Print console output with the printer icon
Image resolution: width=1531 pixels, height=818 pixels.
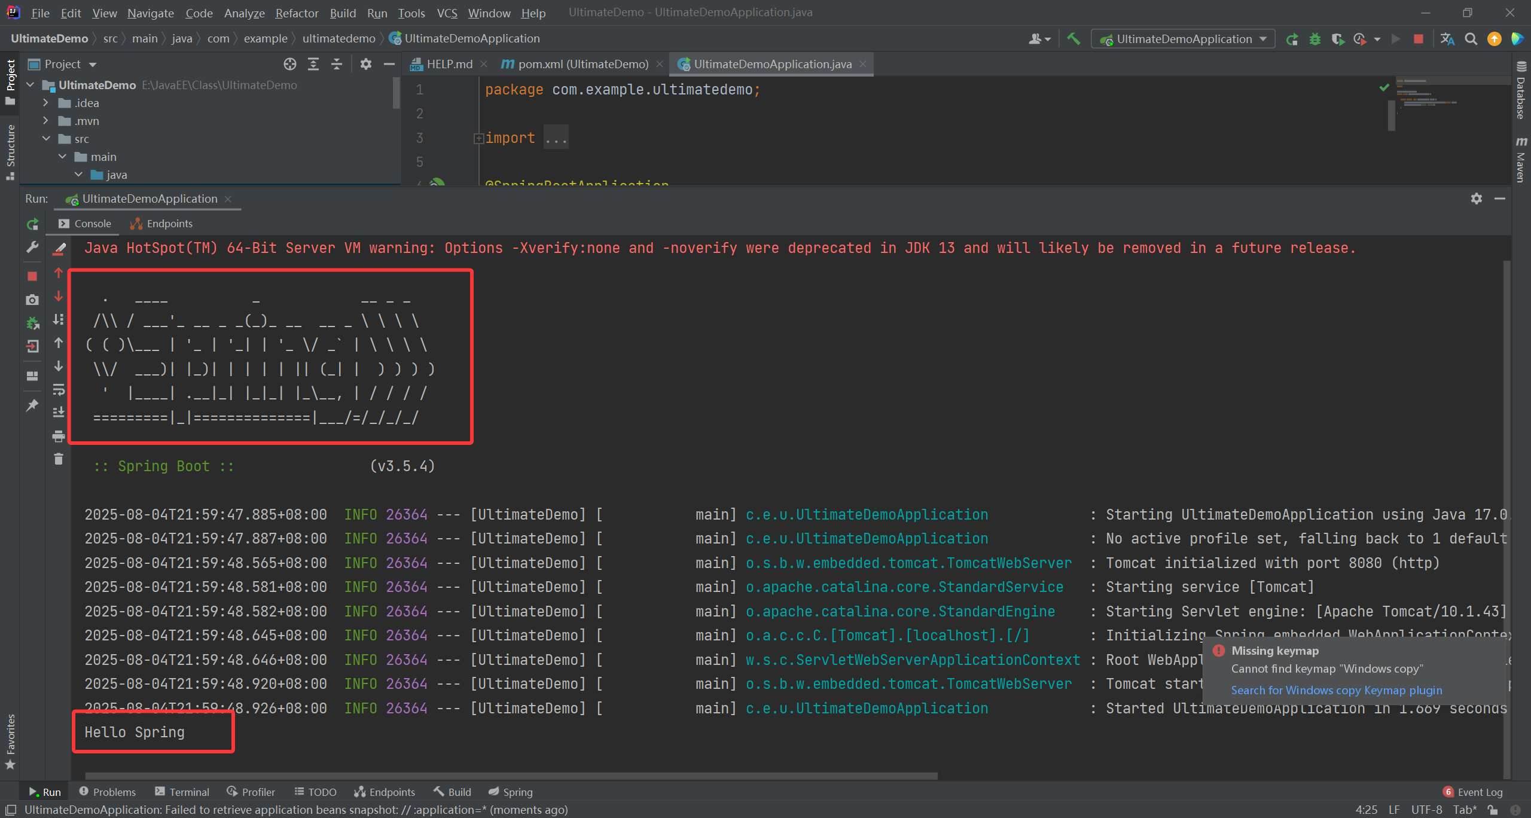59,436
